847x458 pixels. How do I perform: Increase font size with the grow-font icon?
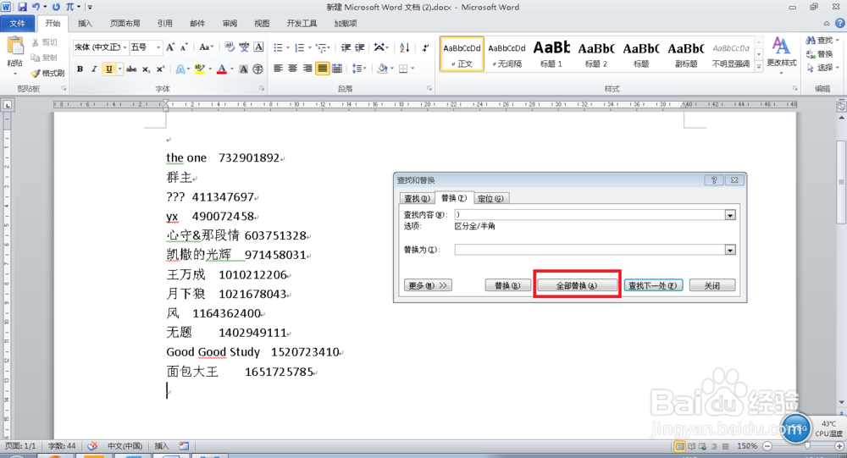tap(170, 47)
